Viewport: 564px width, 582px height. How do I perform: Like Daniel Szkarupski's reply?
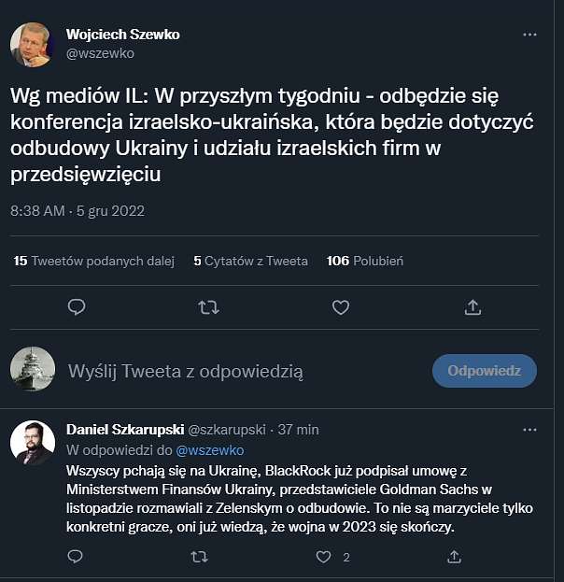(323, 557)
